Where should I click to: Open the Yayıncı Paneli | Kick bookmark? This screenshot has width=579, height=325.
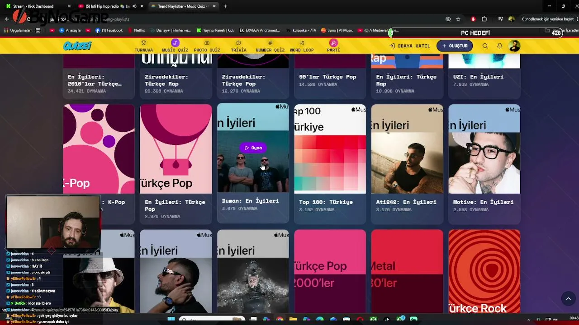(215, 30)
